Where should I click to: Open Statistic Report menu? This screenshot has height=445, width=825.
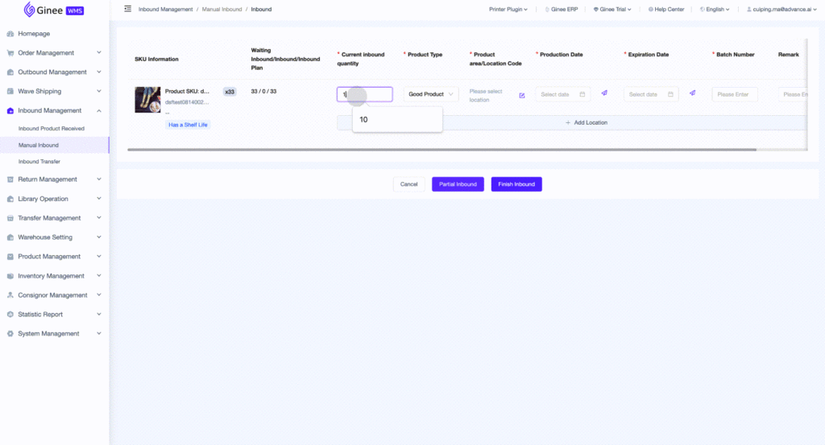coord(40,315)
